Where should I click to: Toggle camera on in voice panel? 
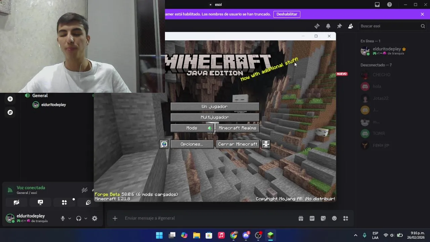[x=16, y=202]
